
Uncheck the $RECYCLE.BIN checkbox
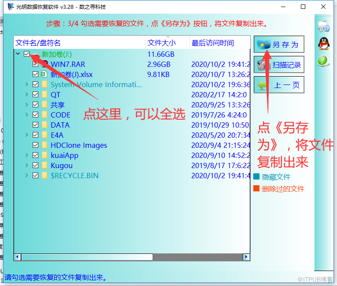tap(36, 176)
